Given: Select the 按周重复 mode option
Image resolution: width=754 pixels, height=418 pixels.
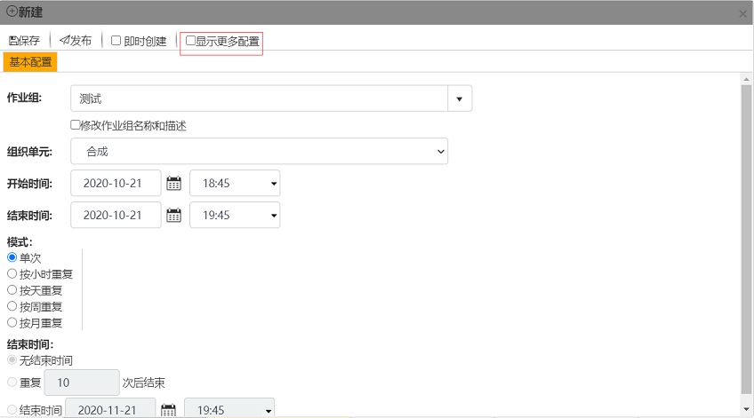Looking at the screenshot, I should point(12,306).
